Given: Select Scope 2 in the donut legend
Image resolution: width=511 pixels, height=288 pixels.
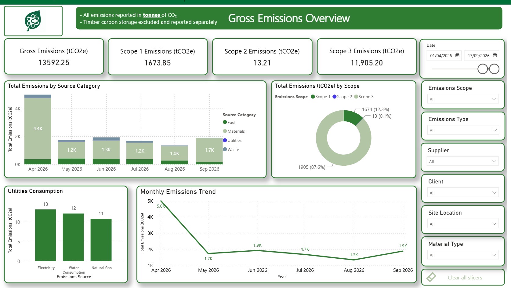Looking at the screenshot, I should coord(342,97).
